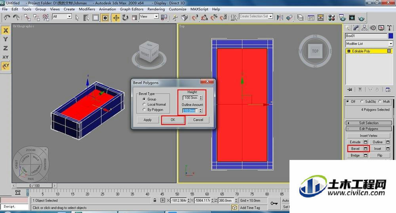396x213 pixels.
Task: Toggle the Window/Crossing selection icon
Action: click(x=105, y=17)
